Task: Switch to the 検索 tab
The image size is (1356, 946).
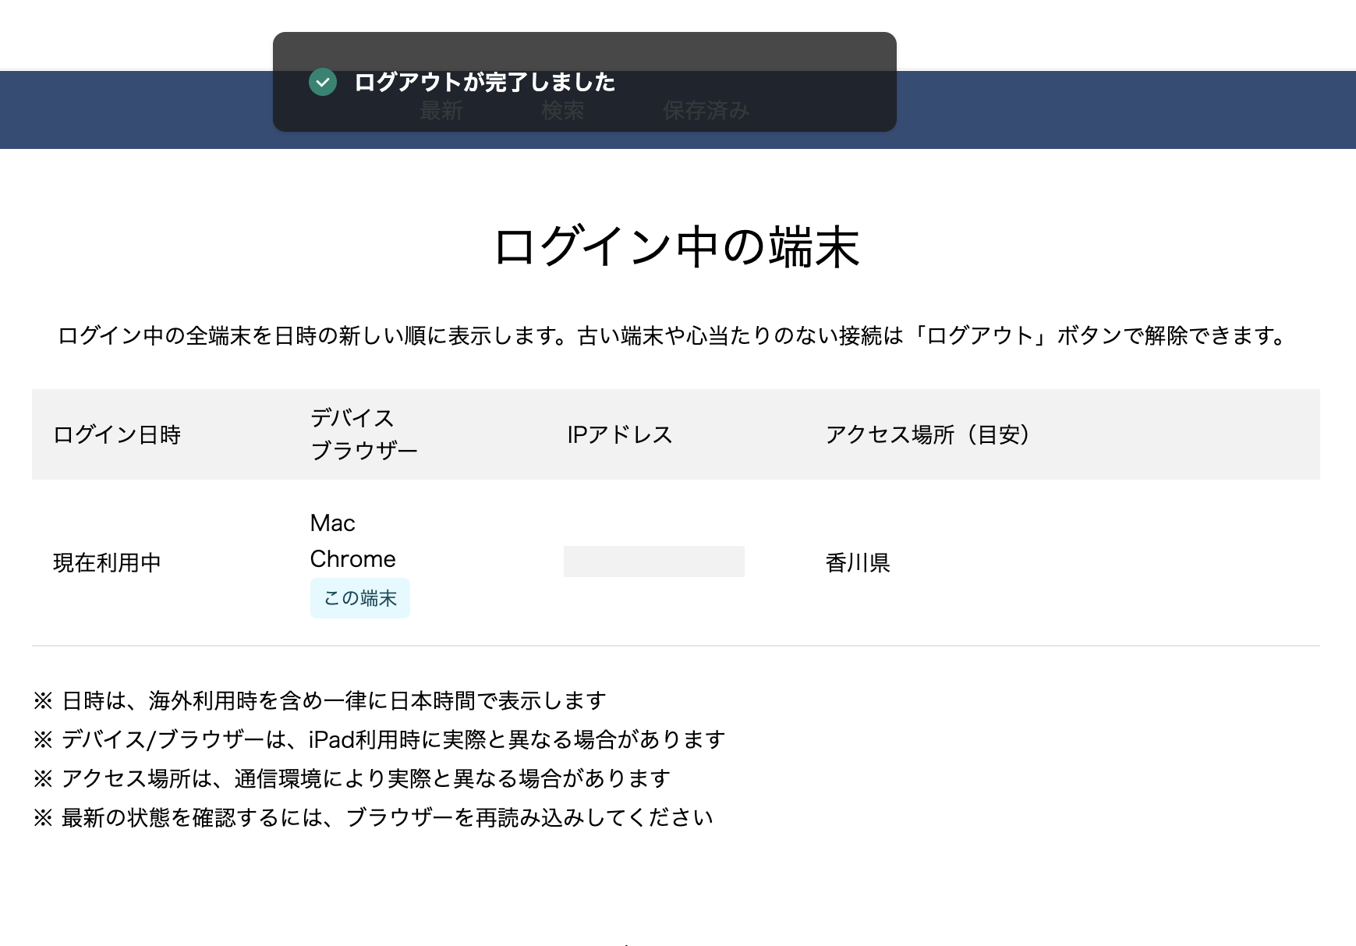Action: [561, 111]
